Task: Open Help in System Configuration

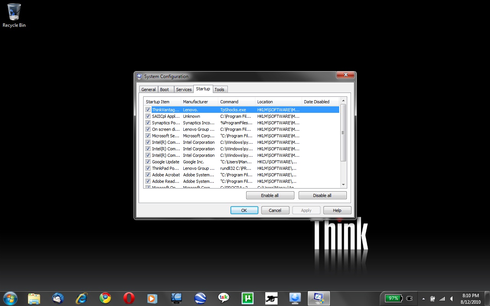Action: [337, 210]
